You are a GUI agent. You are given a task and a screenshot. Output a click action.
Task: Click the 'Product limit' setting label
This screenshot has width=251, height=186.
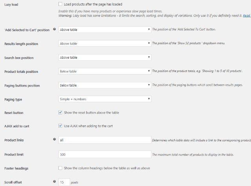pos(15,154)
